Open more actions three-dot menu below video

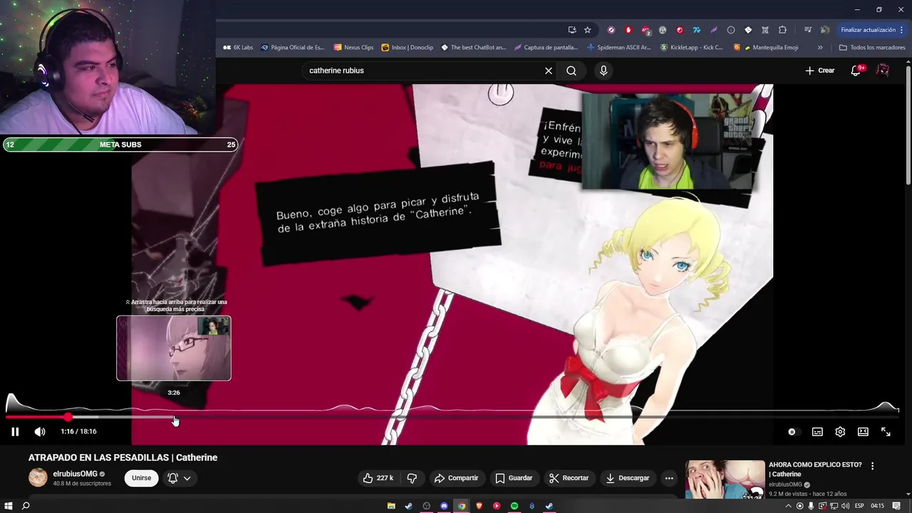tap(669, 478)
